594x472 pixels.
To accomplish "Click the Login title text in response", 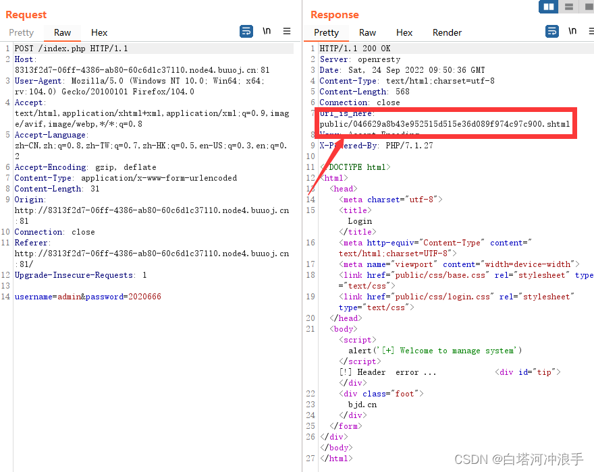I will (x=360, y=221).
